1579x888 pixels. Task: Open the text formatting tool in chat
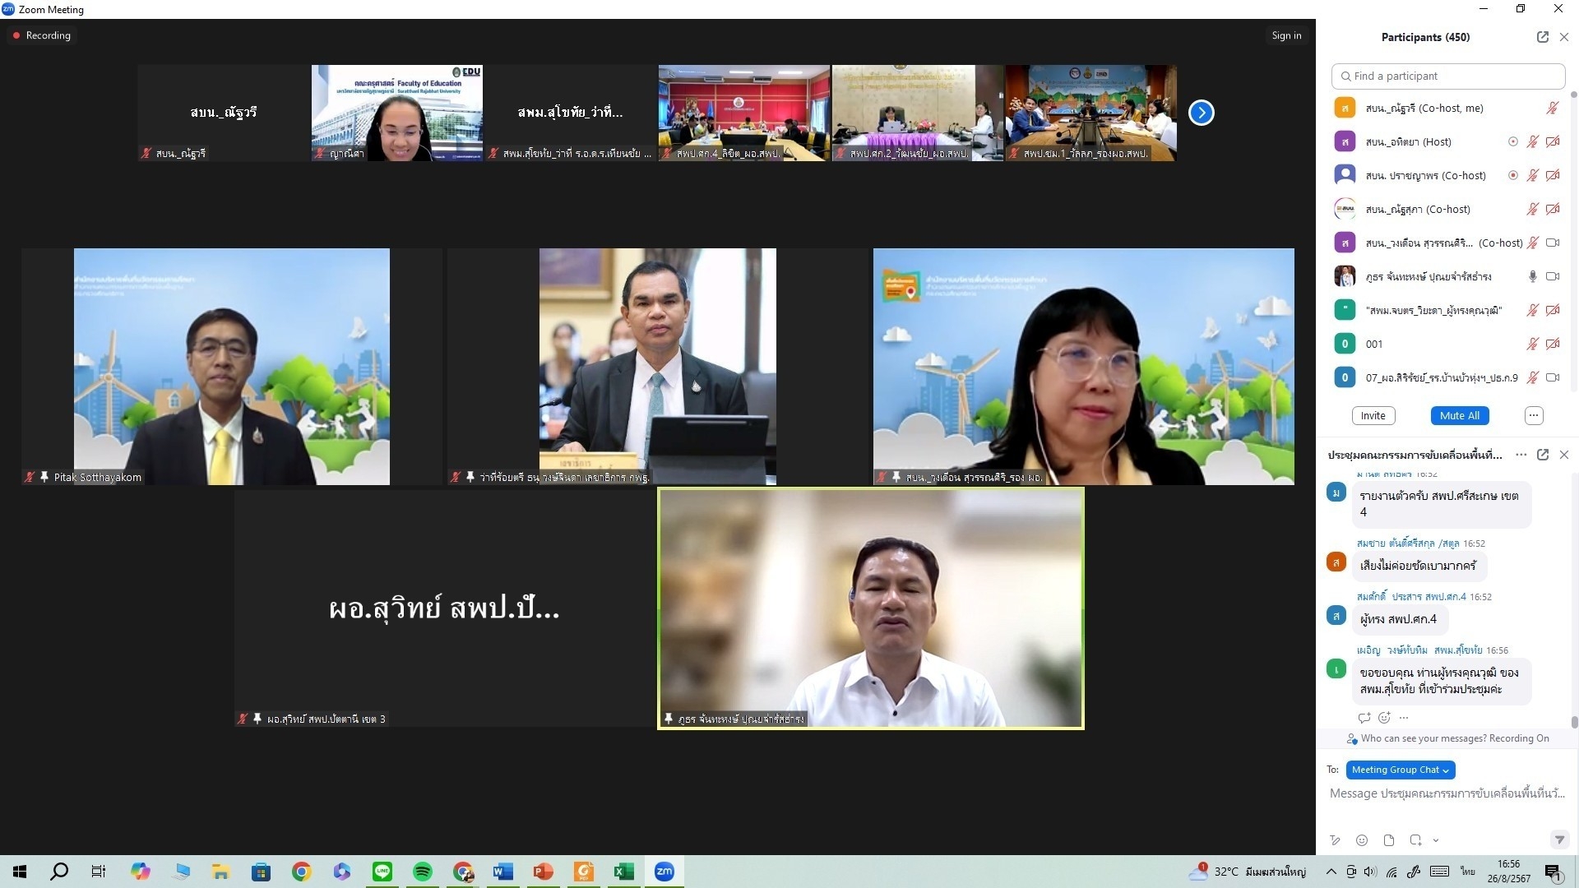pos(1336,840)
